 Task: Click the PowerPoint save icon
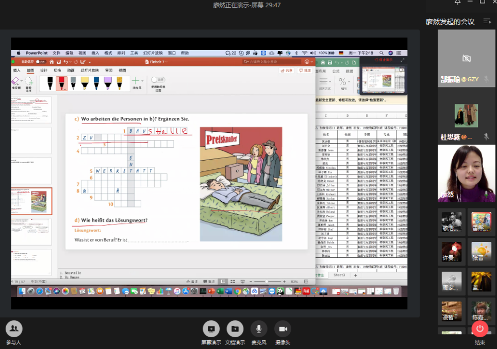[x=59, y=62]
